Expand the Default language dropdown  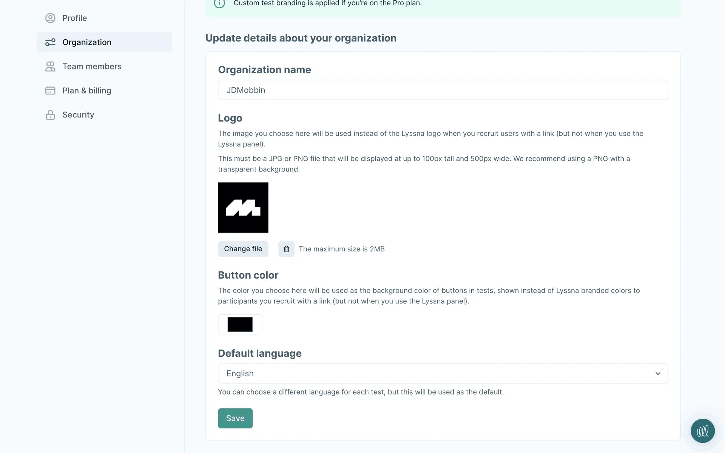[443, 373]
